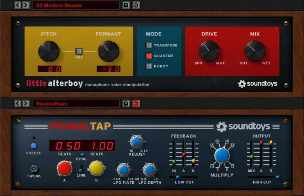The image size is (304, 196).
Task: Click the Soundtoys logo on Little AlterBoy
Action: [x=258, y=84]
